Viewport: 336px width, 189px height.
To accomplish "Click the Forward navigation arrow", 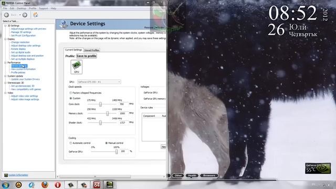I will point(25,15).
